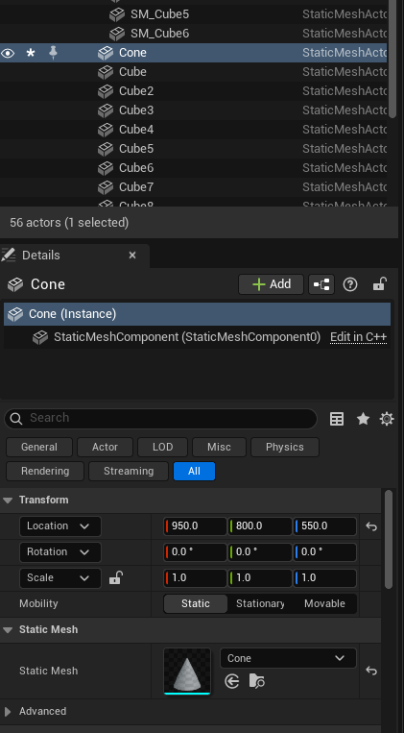This screenshot has height=733, width=404.
Task: Open the Location type dropdown
Action: coord(60,525)
